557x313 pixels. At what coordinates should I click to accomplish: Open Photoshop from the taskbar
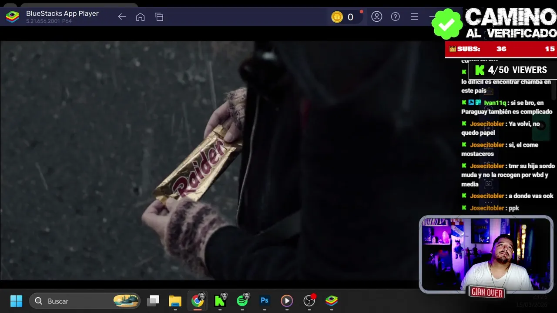coord(264,301)
